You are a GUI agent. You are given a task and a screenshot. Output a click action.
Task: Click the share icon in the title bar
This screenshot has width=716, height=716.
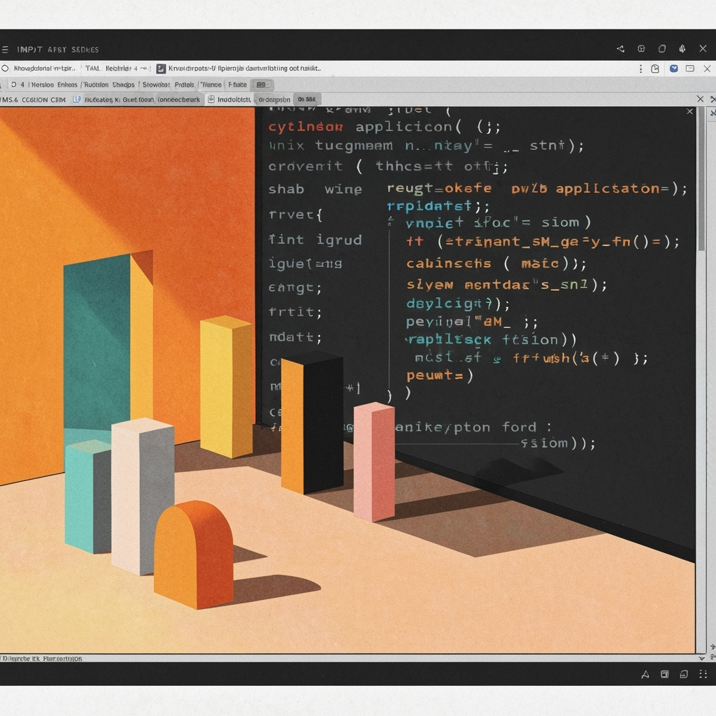(x=621, y=48)
